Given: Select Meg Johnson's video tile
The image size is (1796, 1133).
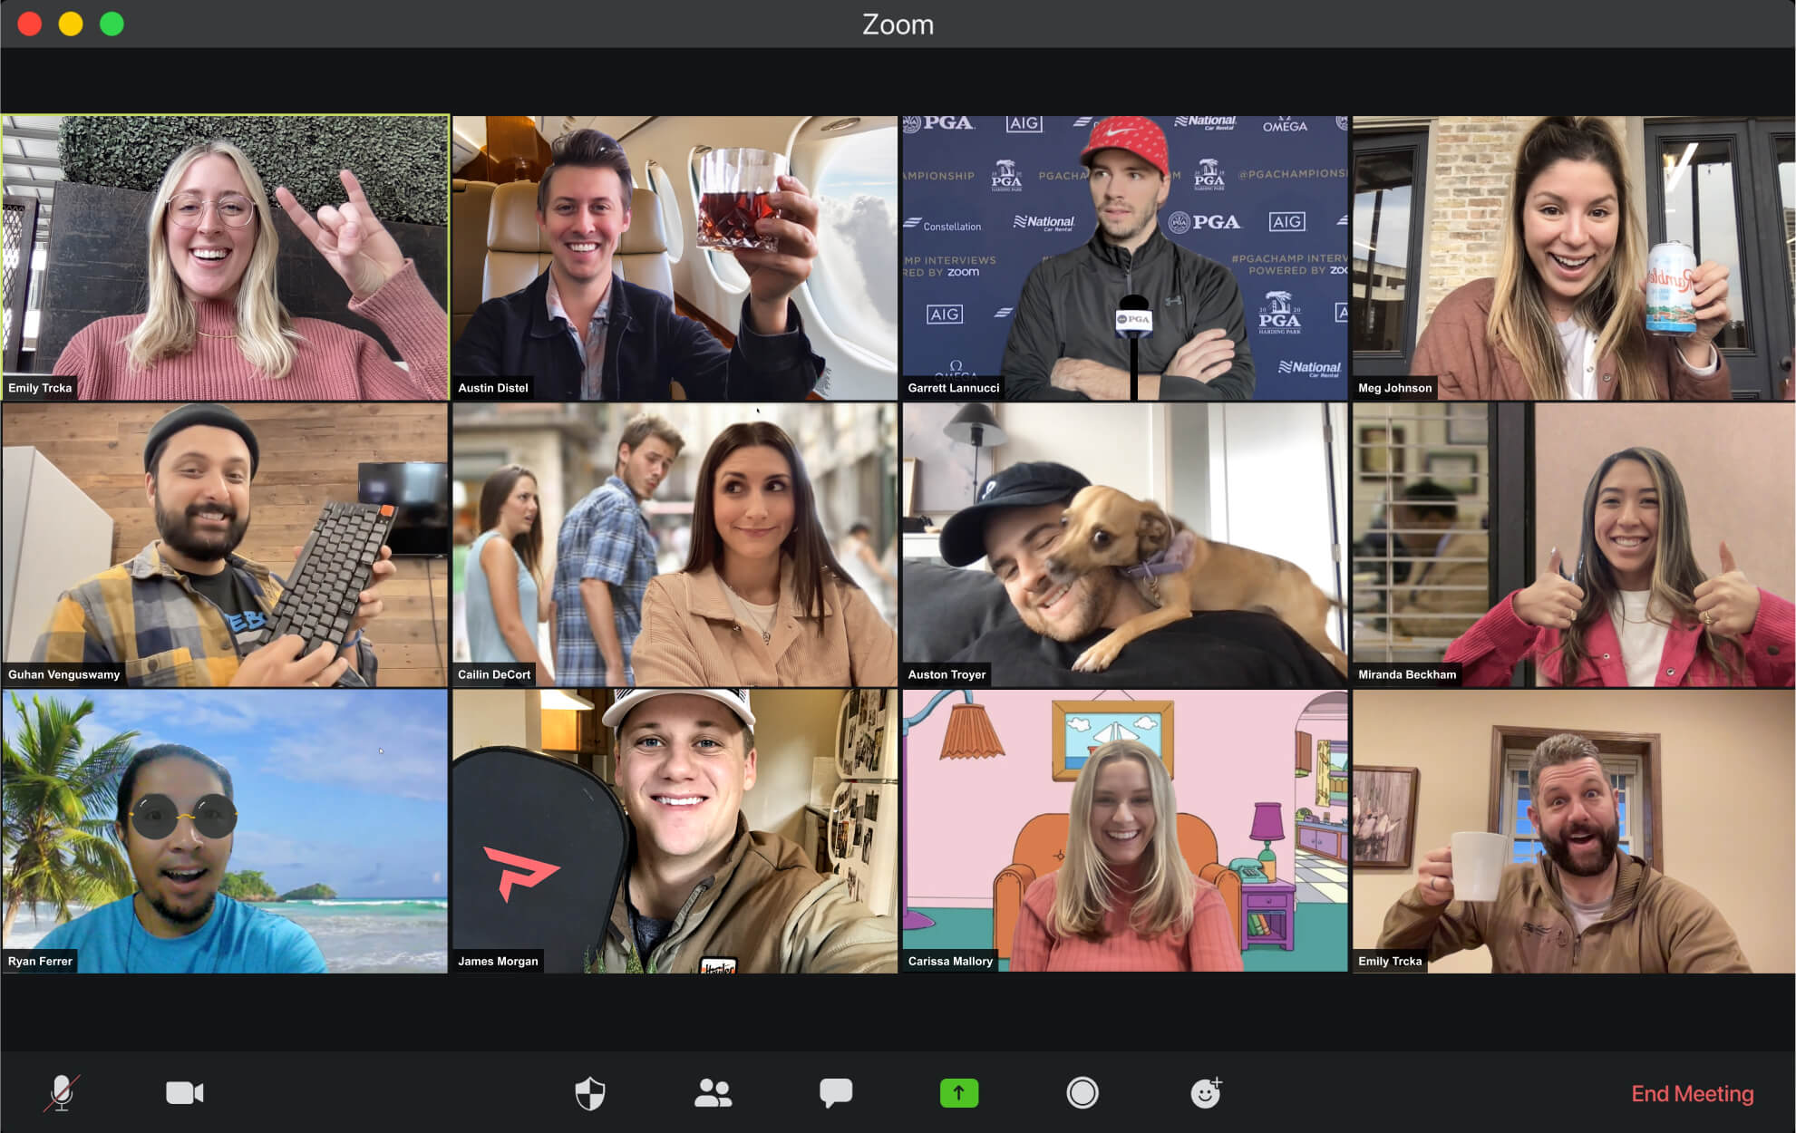Looking at the screenshot, I should [x=1574, y=257].
